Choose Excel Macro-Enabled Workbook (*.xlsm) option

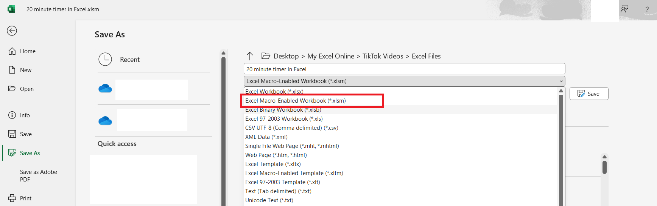tap(401, 101)
